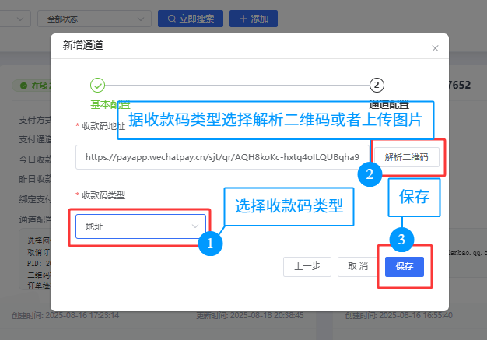The image size is (487, 340).
Task: Expand the 收款码类型 dropdown showing 地址
Action: pyautogui.click(x=141, y=226)
